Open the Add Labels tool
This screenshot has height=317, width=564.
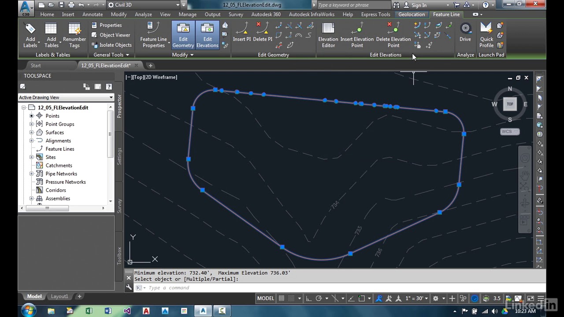[x=30, y=35]
